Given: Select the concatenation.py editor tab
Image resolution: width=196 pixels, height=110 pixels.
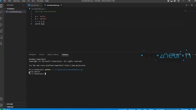Looking at the screenshot, I should pos(53,5).
